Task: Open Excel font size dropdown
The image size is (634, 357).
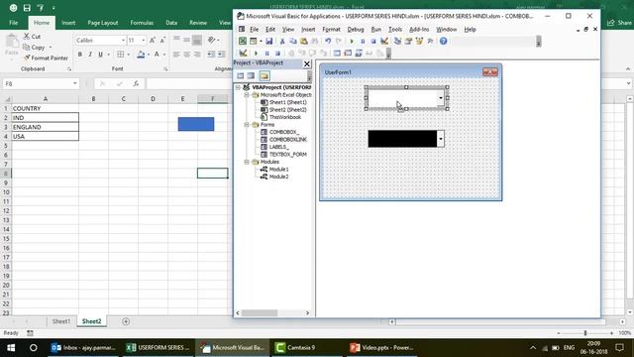Action: click(x=143, y=41)
